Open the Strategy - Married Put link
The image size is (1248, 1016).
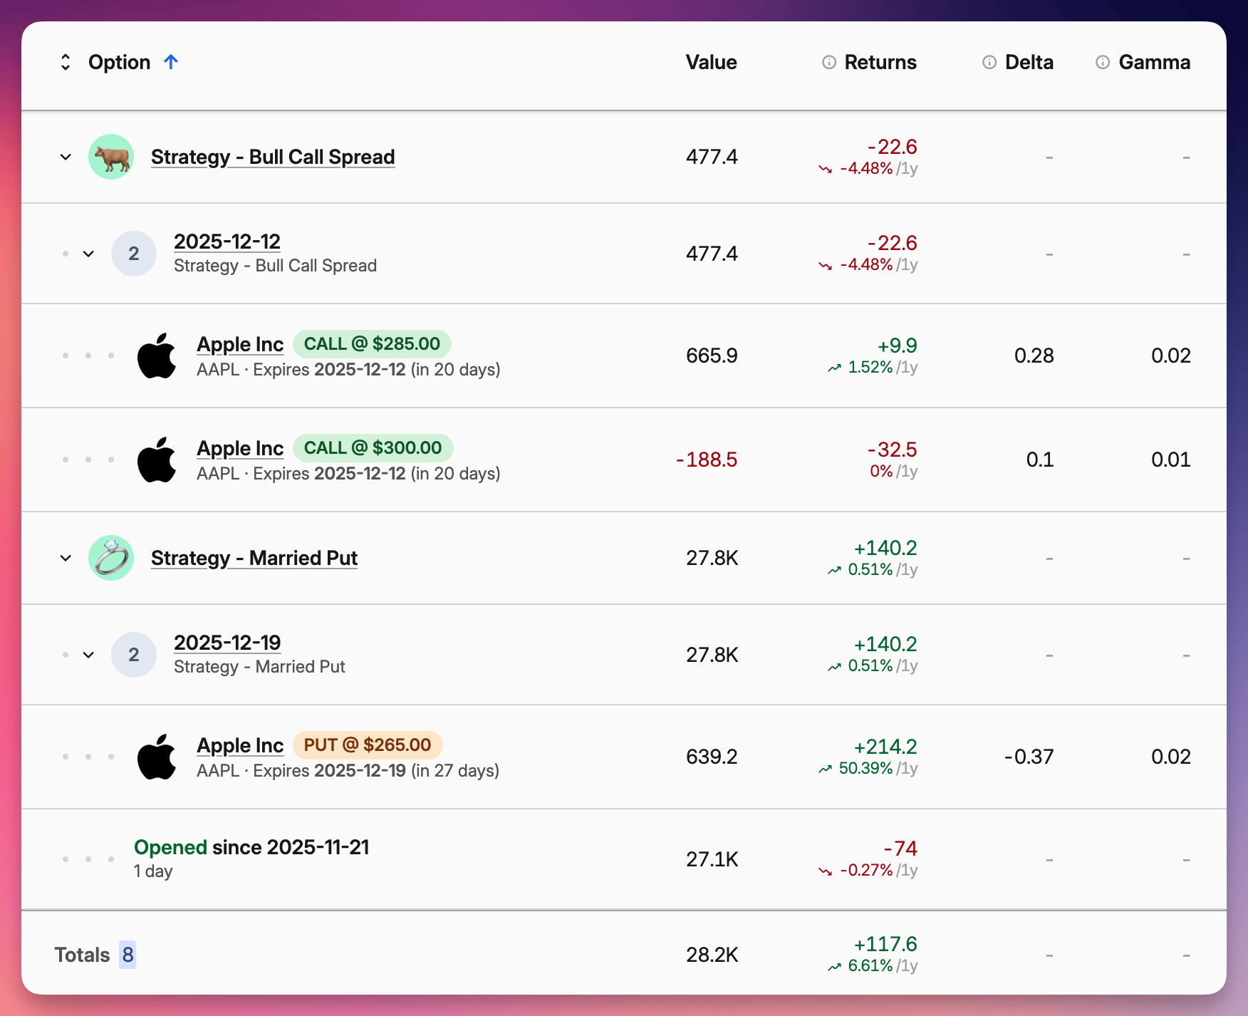pyautogui.click(x=254, y=558)
